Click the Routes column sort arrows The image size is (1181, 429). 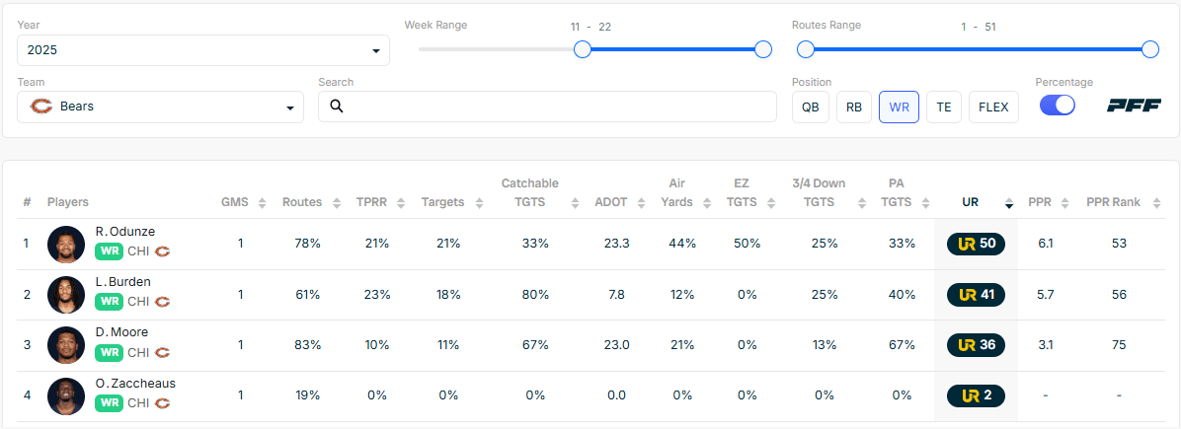coord(335,203)
